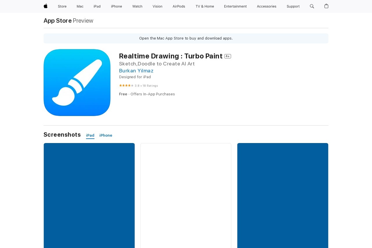This screenshot has width=372, height=248.
Task: Click the 'Realtime Drawing : Turbo Paint' title
Action: pyautogui.click(x=171, y=56)
